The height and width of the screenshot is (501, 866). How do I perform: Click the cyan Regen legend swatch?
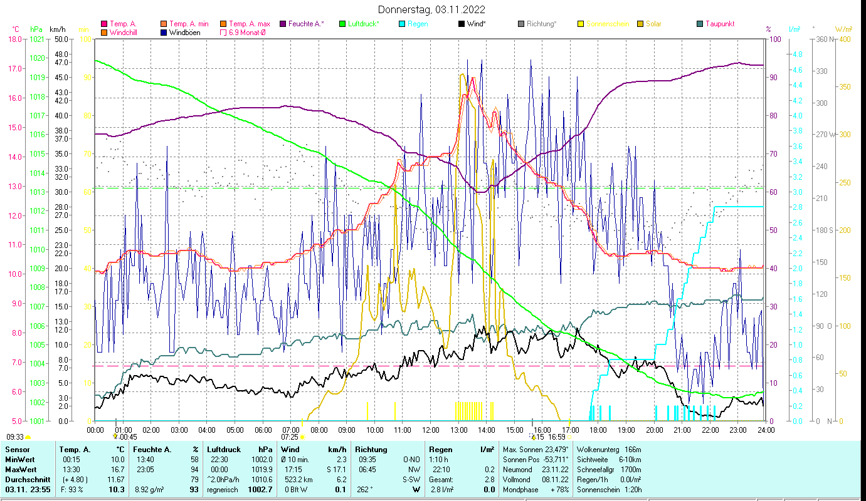(402, 24)
